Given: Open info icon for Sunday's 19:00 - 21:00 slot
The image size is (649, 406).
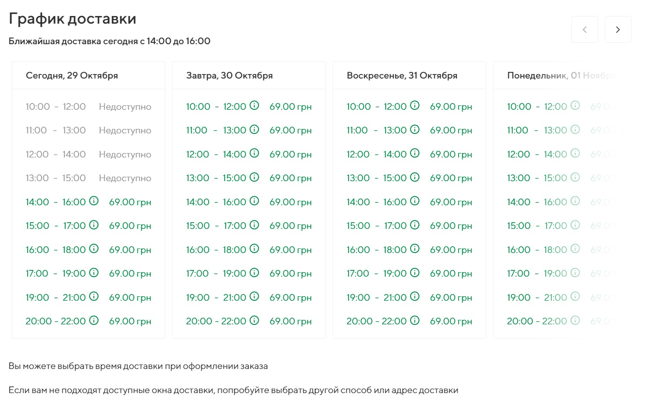Looking at the screenshot, I should 415,296.
